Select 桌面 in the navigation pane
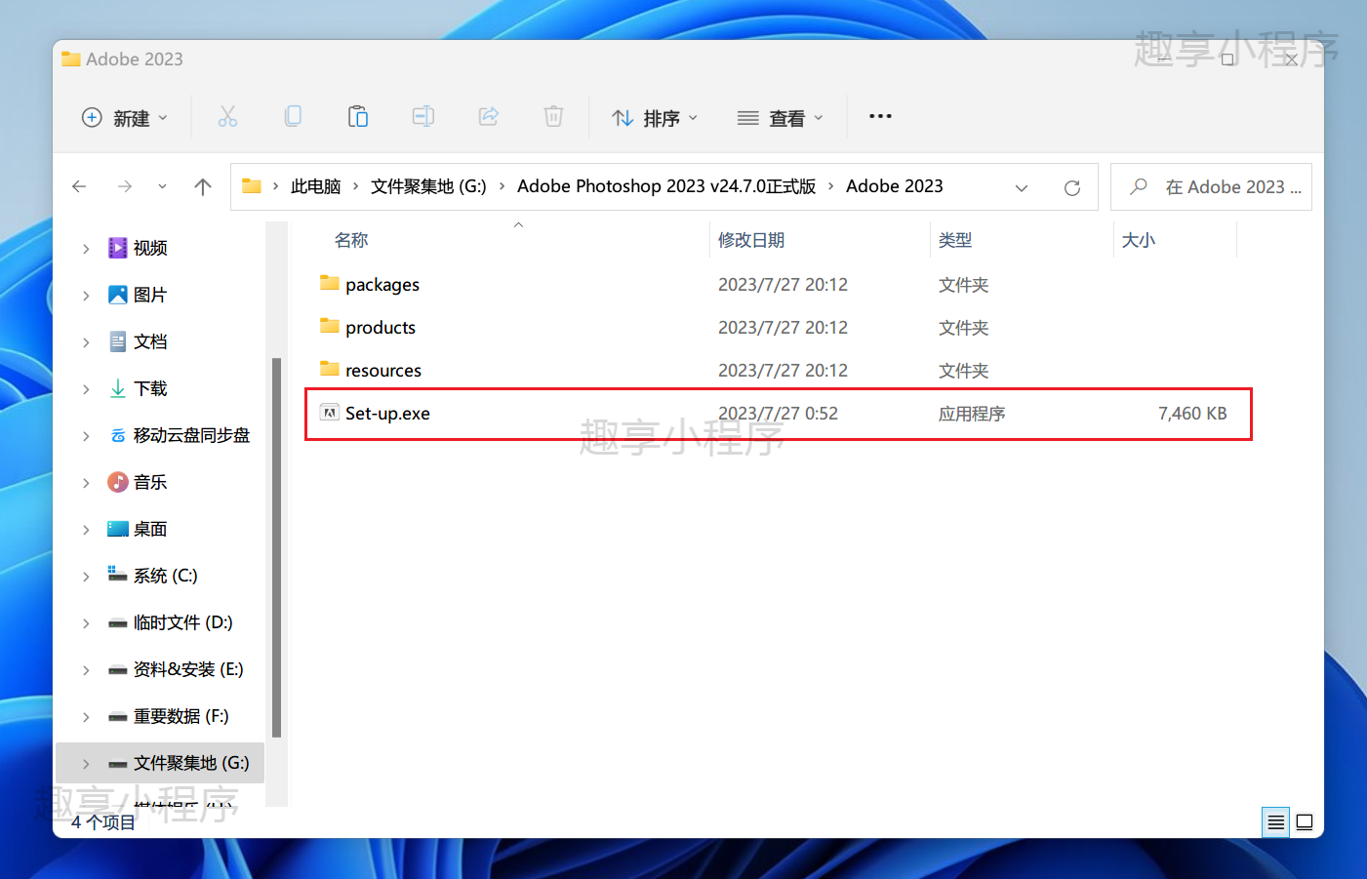1367x879 pixels. [x=150, y=529]
